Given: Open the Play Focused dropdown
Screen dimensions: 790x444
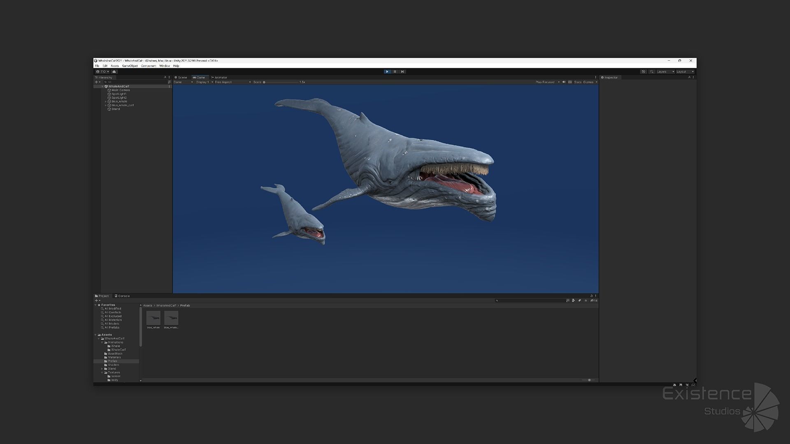Looking at the screenshot, I should point(548,82).
